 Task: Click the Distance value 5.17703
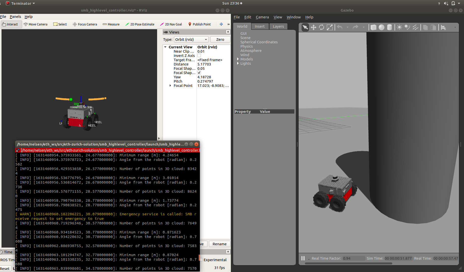click(204, 64)
